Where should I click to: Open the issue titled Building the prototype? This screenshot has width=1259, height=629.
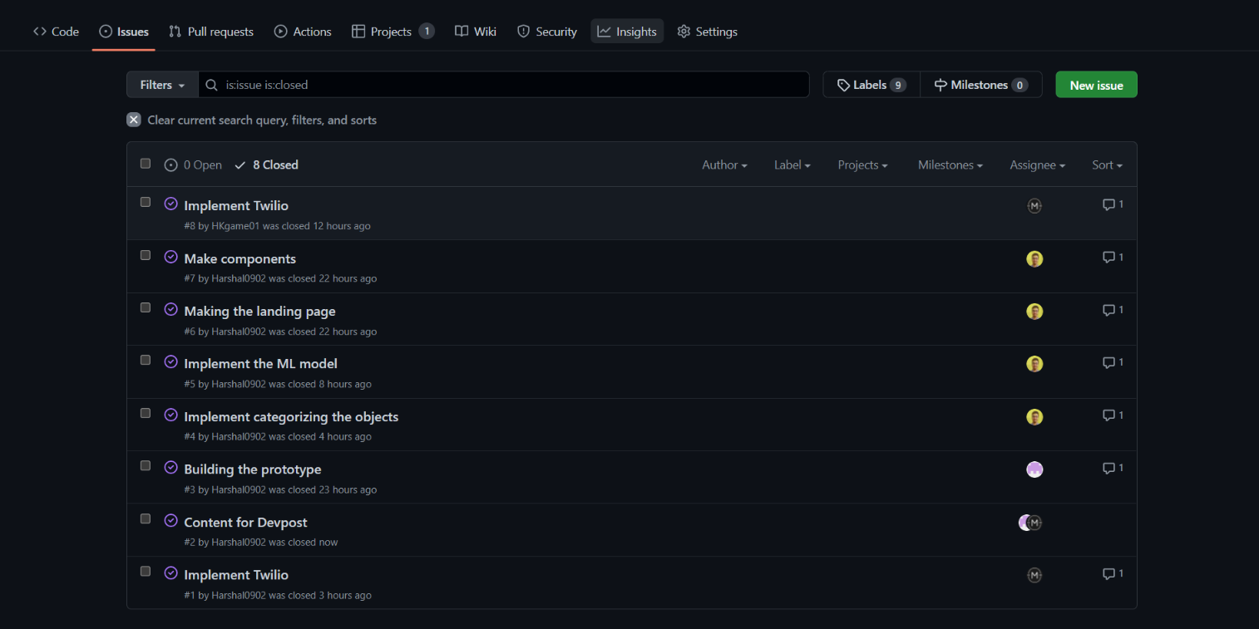click(252, 469)
